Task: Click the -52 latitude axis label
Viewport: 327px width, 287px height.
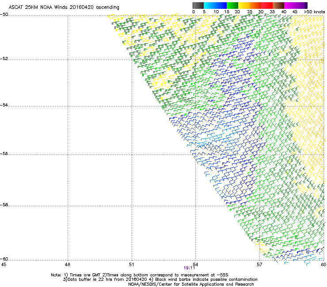Action: pyautogui.click(x=4, y=59)
